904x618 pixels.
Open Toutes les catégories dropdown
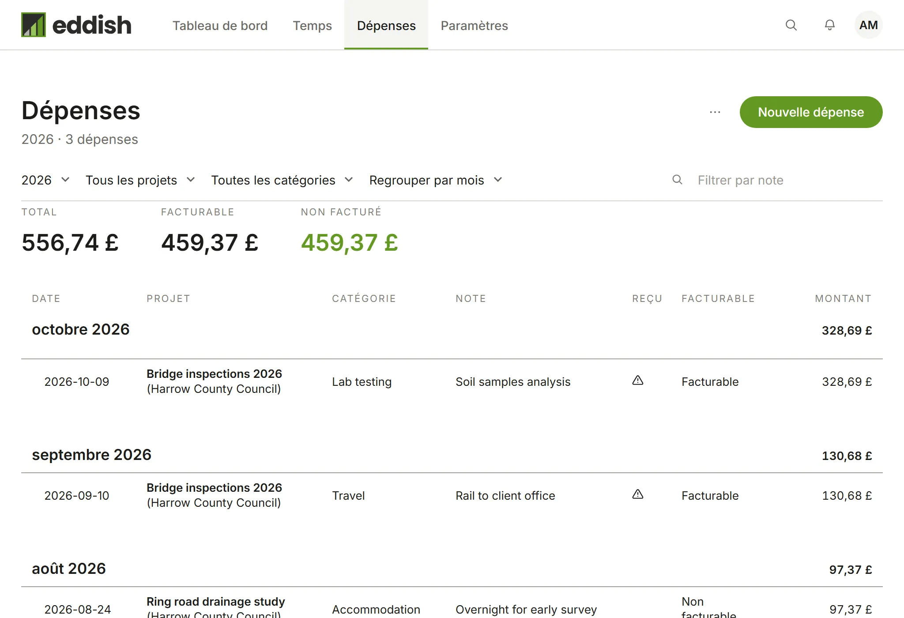click(x=282, y=180)
